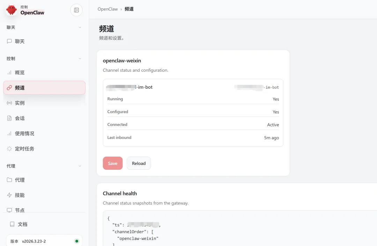Click the openclaw-weixin card title
The width and height of the screenshot is (377, 246).
pos(122,61)
